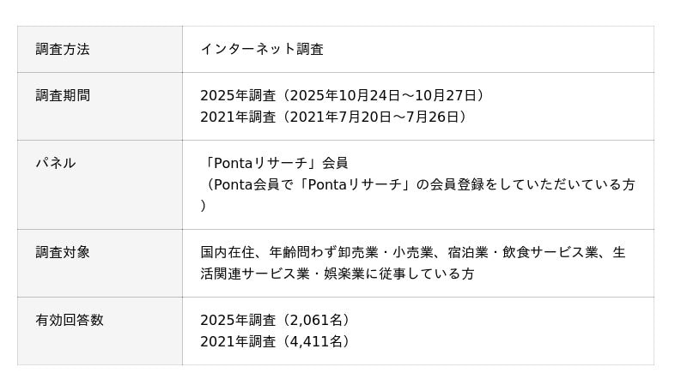Screen dimensions: 687x391
Task: Click the 調査方法 header cell
Action: pyautogui.click(x=63, y=50)
